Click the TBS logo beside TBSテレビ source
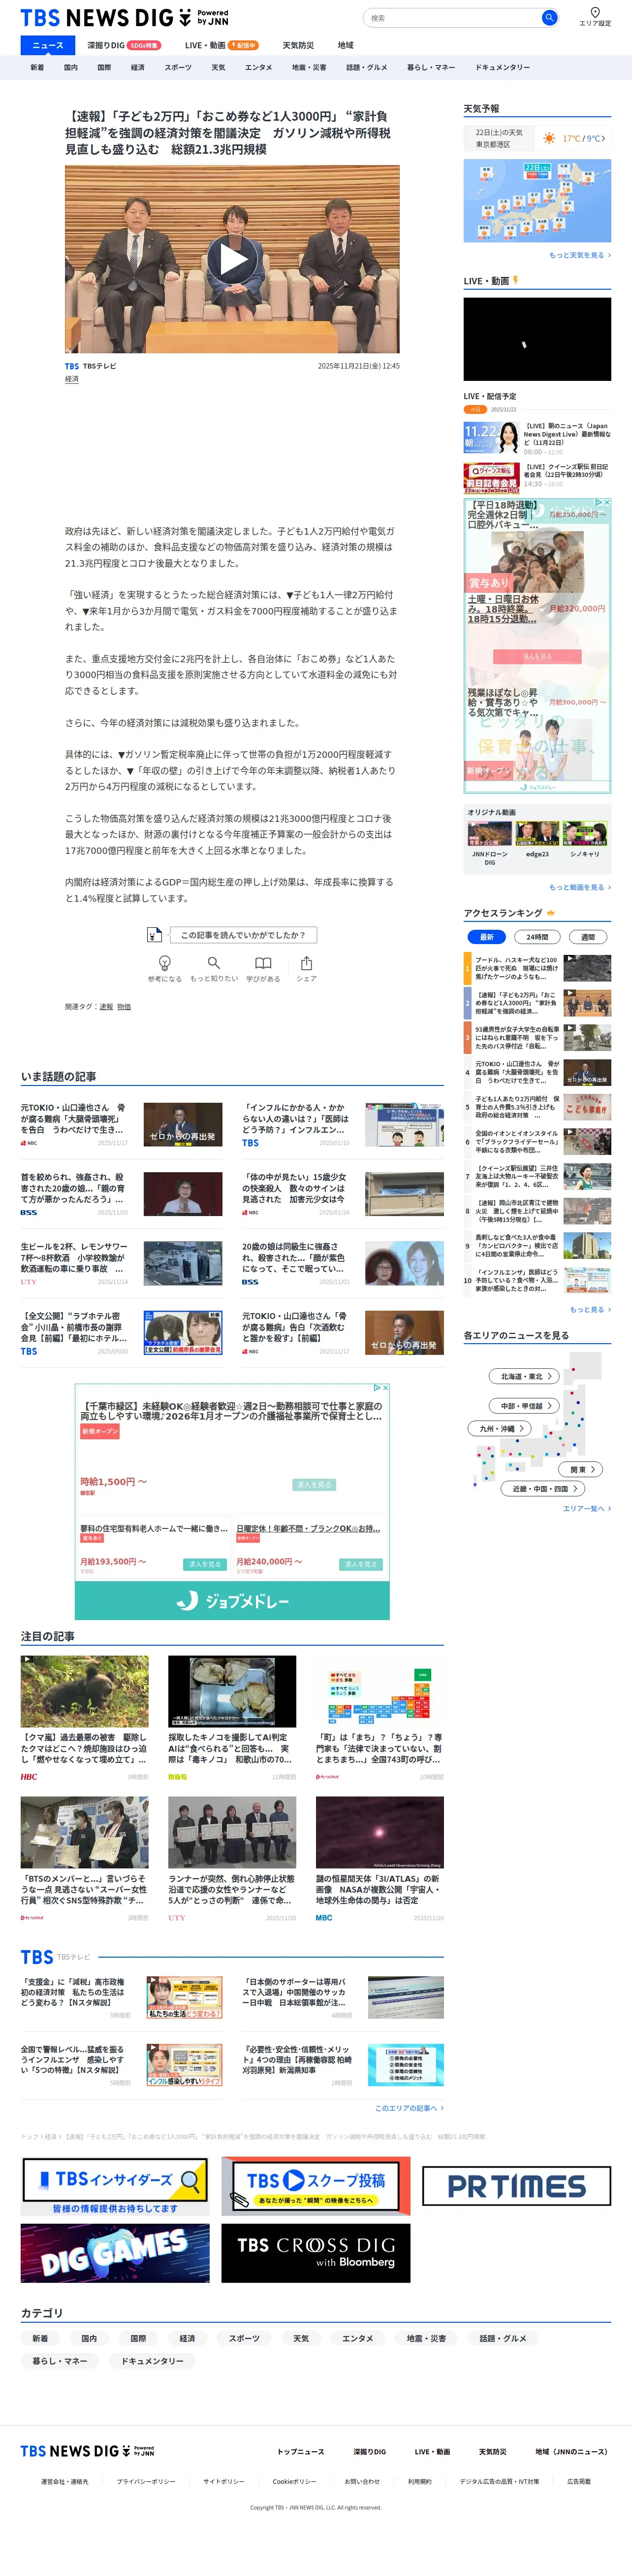 coord(72,366)
